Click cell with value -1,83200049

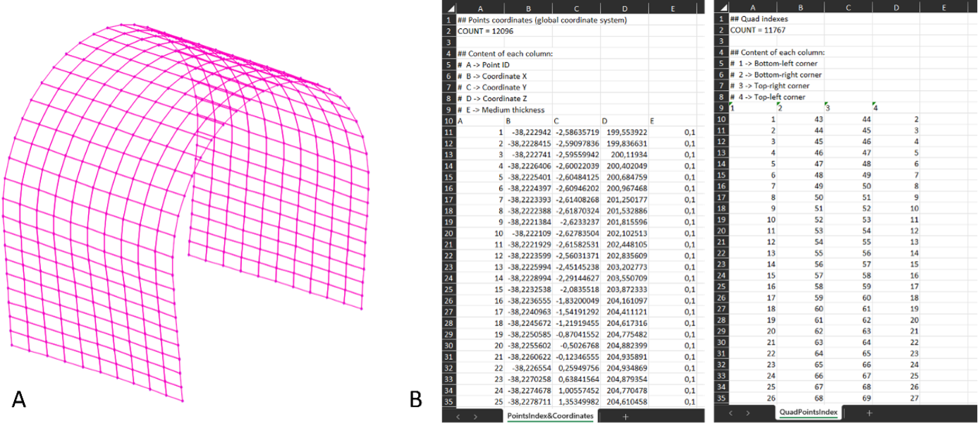[576, 301]
